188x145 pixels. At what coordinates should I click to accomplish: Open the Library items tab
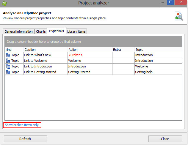pyautogui.click(x=76, y=31)
